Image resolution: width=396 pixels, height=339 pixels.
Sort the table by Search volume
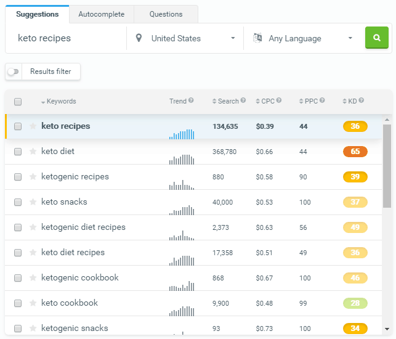click(228, 101)
